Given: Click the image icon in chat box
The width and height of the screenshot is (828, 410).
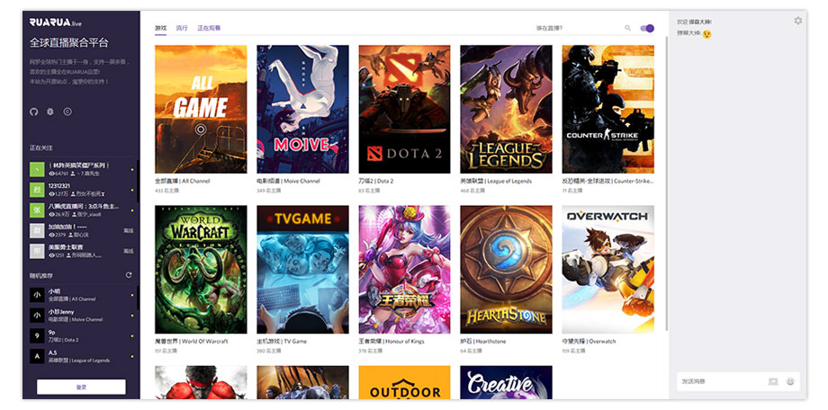Looking at the screenshot, I should 773,381.
